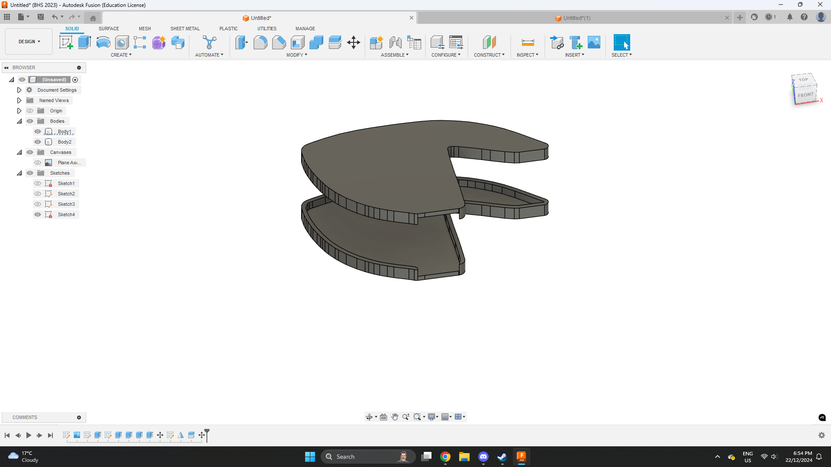Open the ASSEMBLE menu label
This screenshot has height=467, width=831.
(395, 55)
